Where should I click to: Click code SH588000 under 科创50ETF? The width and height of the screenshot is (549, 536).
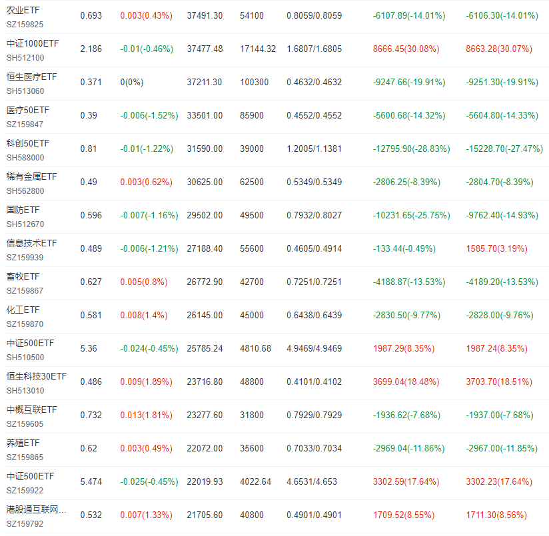[x=25, y=158]
